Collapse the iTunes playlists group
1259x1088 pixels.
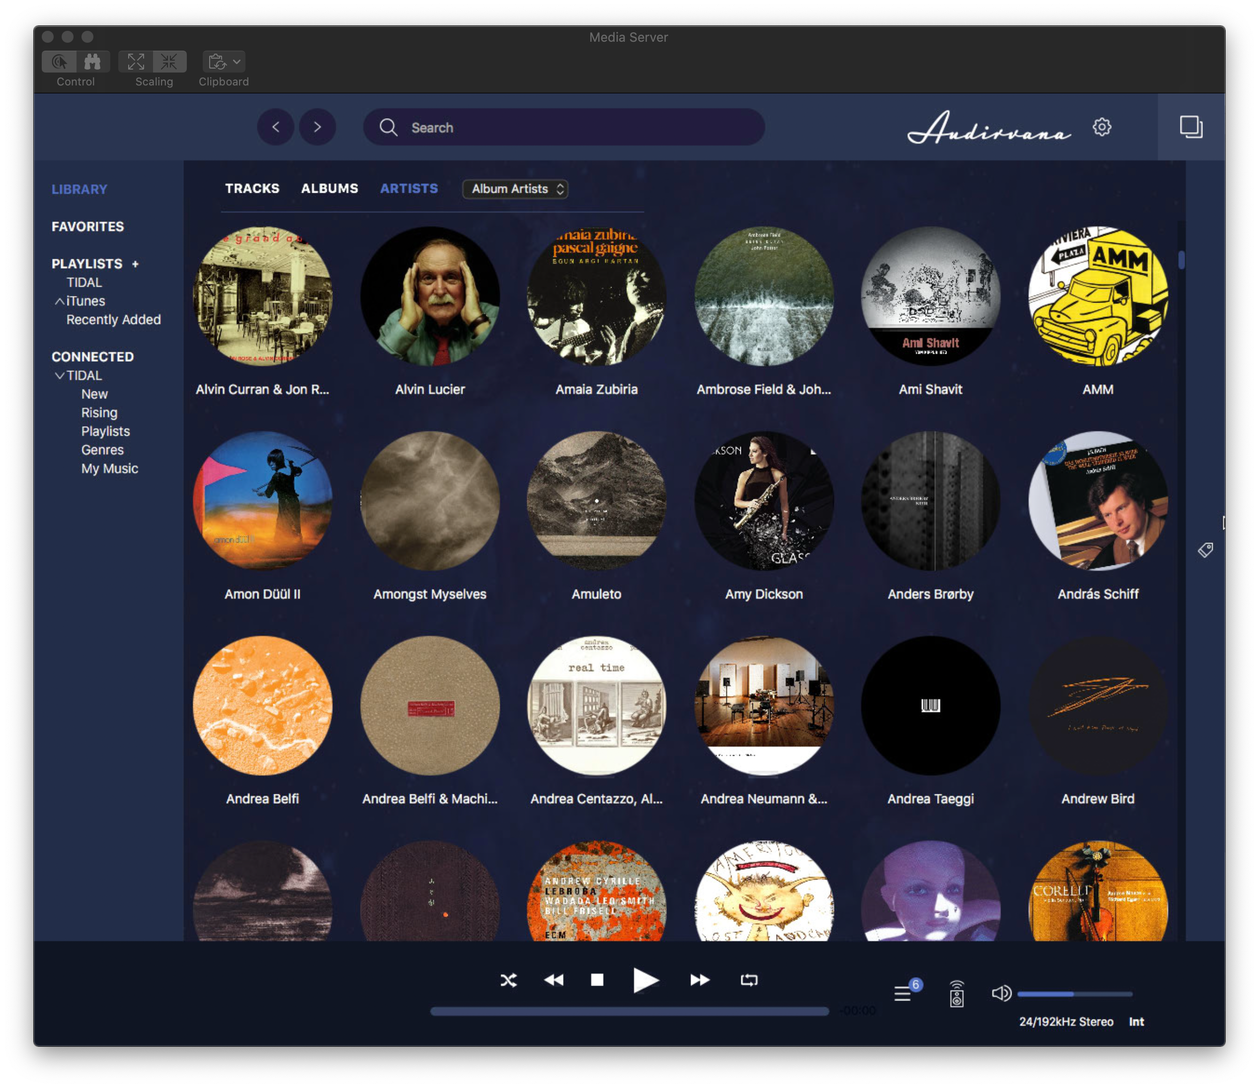pos(60,301)
